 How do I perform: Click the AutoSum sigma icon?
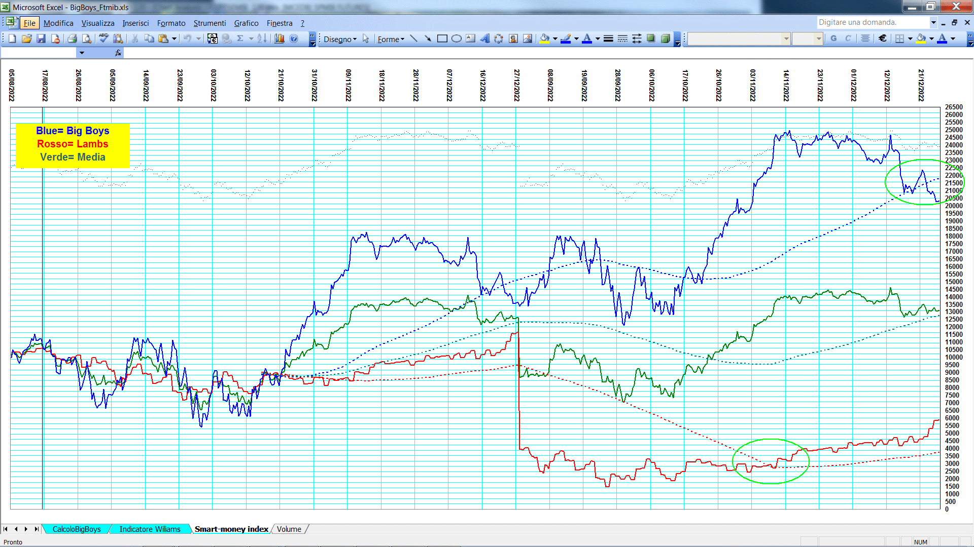pyautogui.click(x=240, y=38)
